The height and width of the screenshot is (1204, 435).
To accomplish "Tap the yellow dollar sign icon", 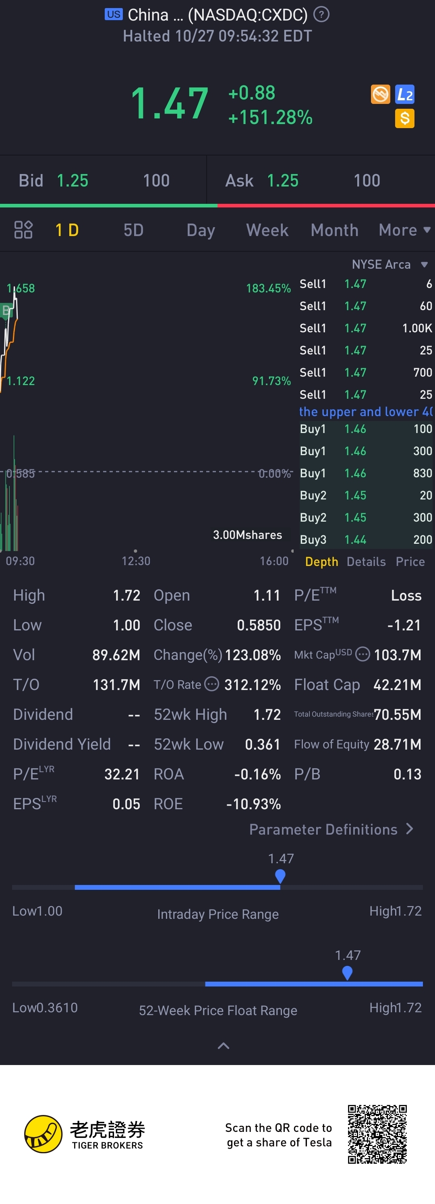I will coord(405,118).
